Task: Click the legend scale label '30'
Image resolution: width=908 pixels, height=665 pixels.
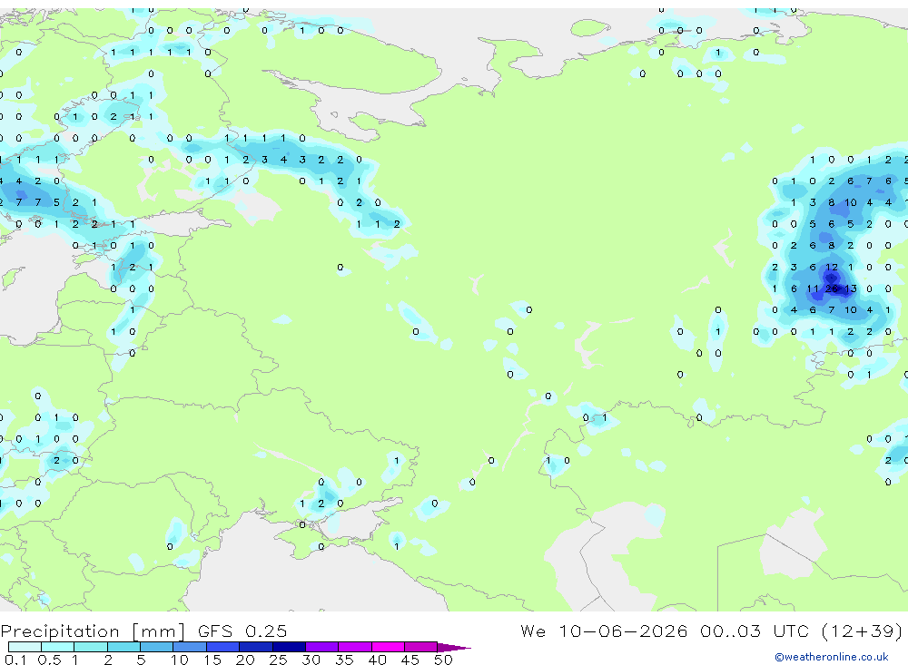Action: click(x=311, y=660)
